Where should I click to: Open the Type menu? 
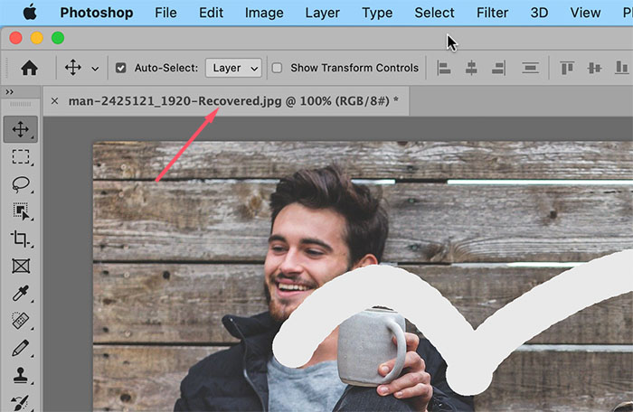[377, 13]
